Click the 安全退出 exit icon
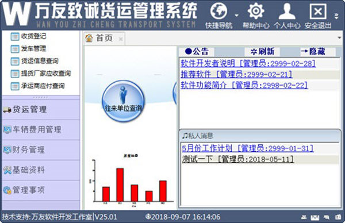345x223 pixels. 318,11
